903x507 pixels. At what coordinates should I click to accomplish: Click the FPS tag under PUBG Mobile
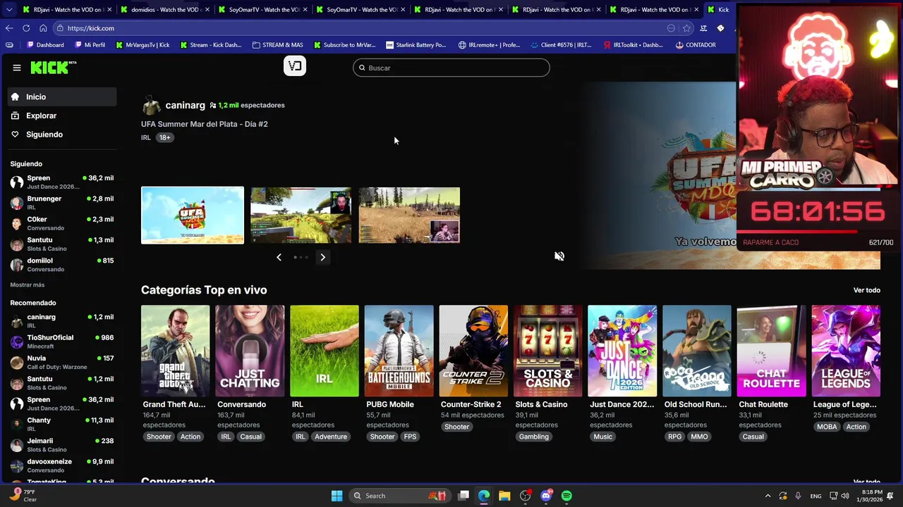point(410,437)
